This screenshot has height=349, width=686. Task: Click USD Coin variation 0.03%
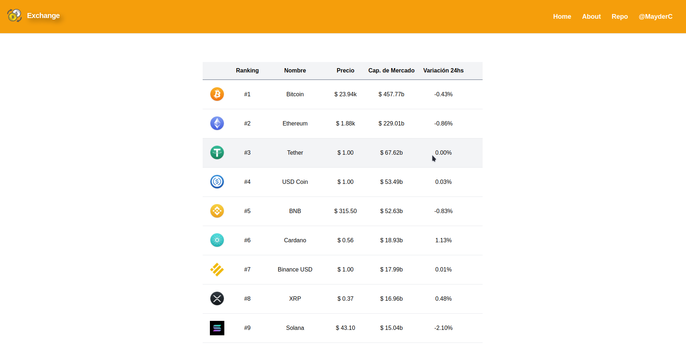443,182
